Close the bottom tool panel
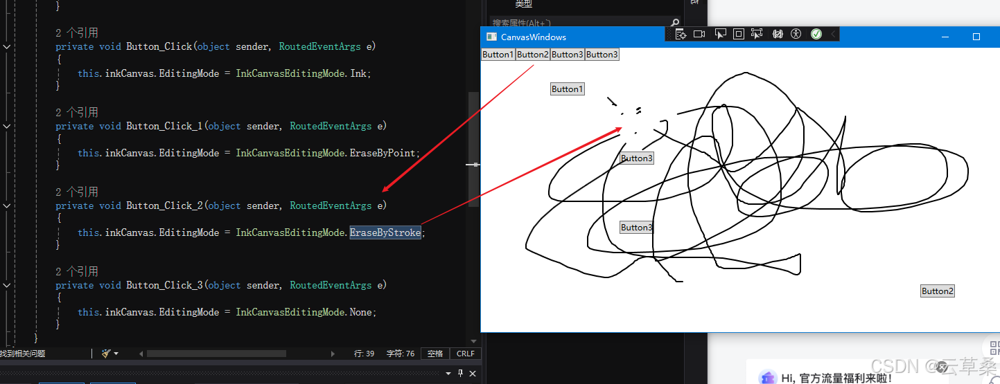The width and height of the screenshot is (1000, 384). [473, 374]
